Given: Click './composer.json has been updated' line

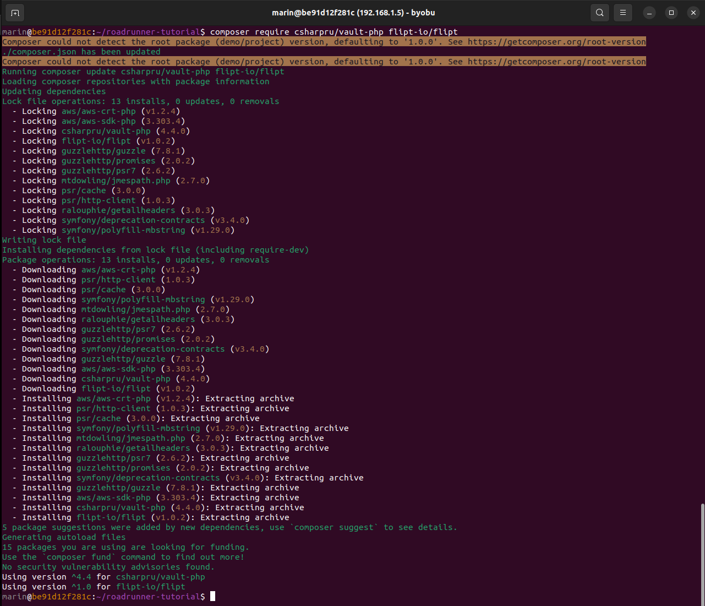Looking at the screenshot, I should 81,52.
